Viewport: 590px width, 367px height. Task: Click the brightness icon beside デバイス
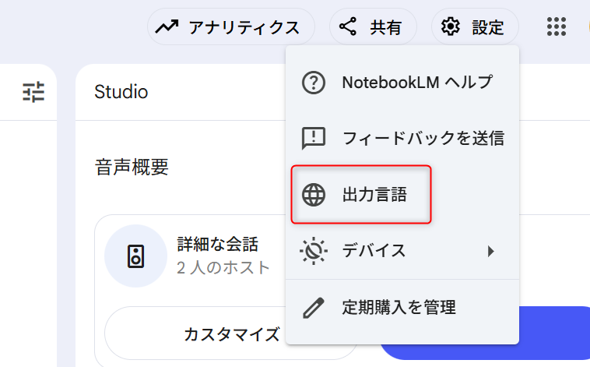click(314, 251)
